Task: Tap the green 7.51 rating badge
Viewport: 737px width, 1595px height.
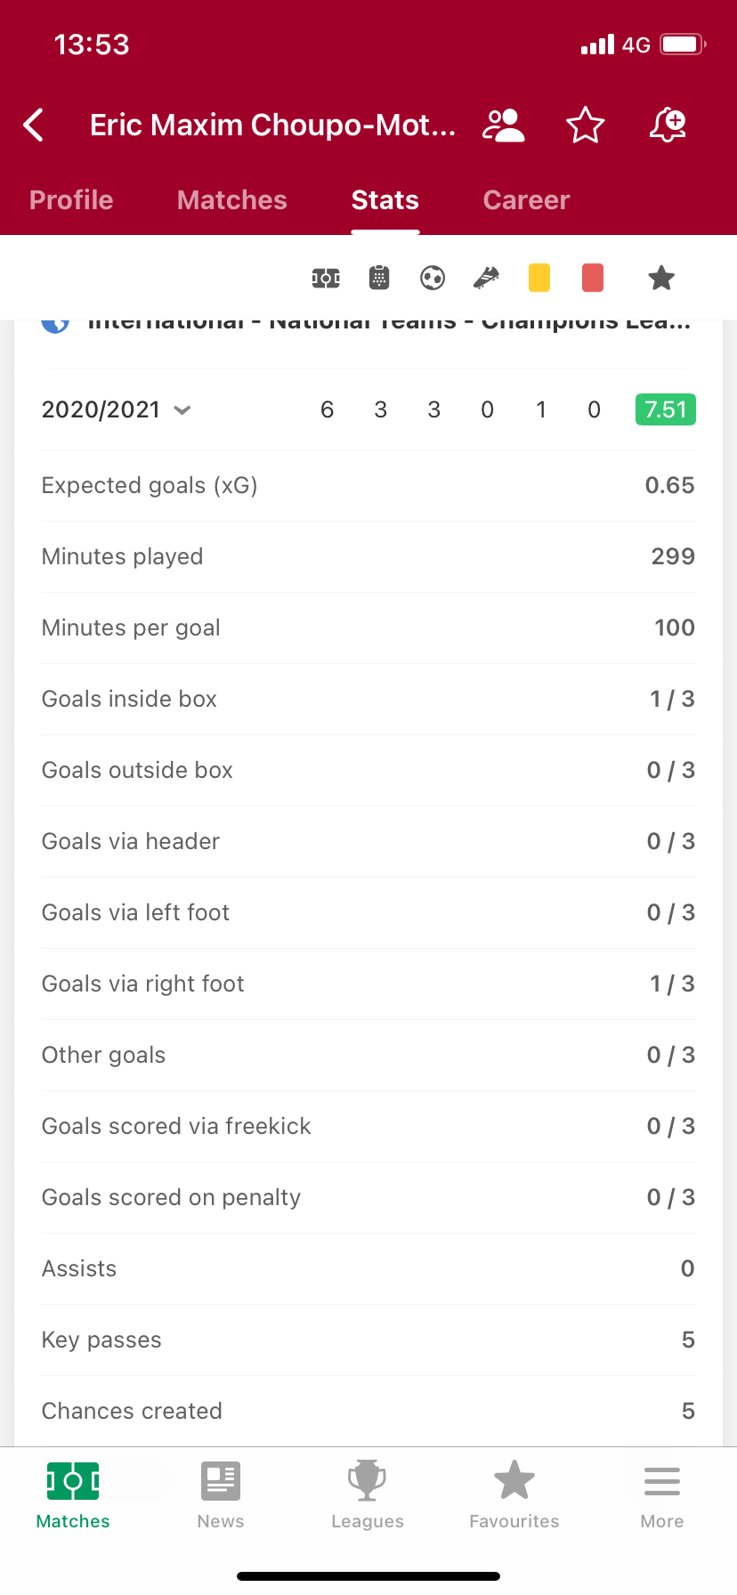Action: pyautogui.click(x=666, y=409)
